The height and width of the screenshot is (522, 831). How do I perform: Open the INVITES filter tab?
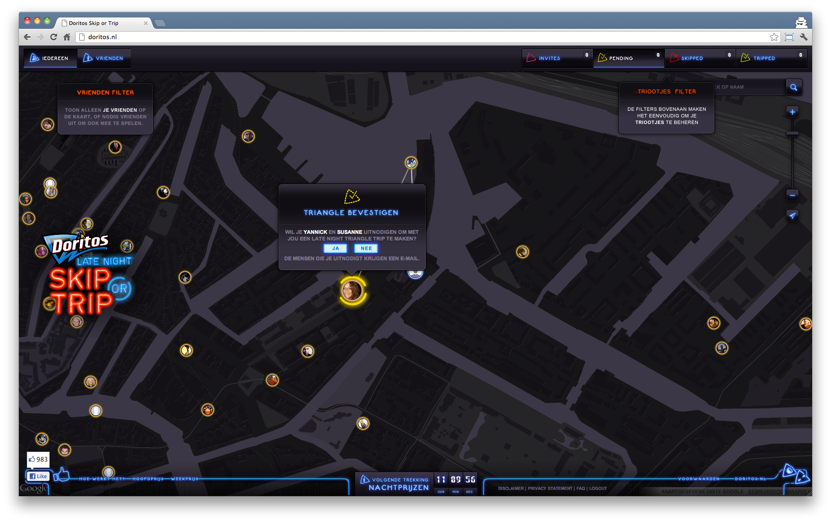pyautogui.click(x=557, y=58)
